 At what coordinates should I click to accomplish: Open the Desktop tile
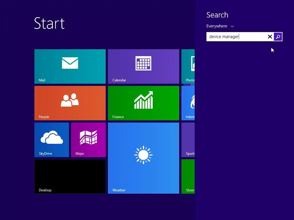(x=70, y=176)
